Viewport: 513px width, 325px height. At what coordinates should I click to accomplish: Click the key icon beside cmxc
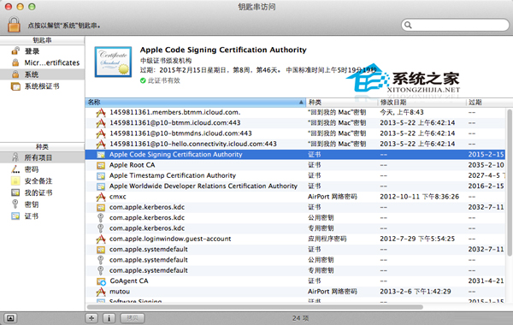click(101, 197)
